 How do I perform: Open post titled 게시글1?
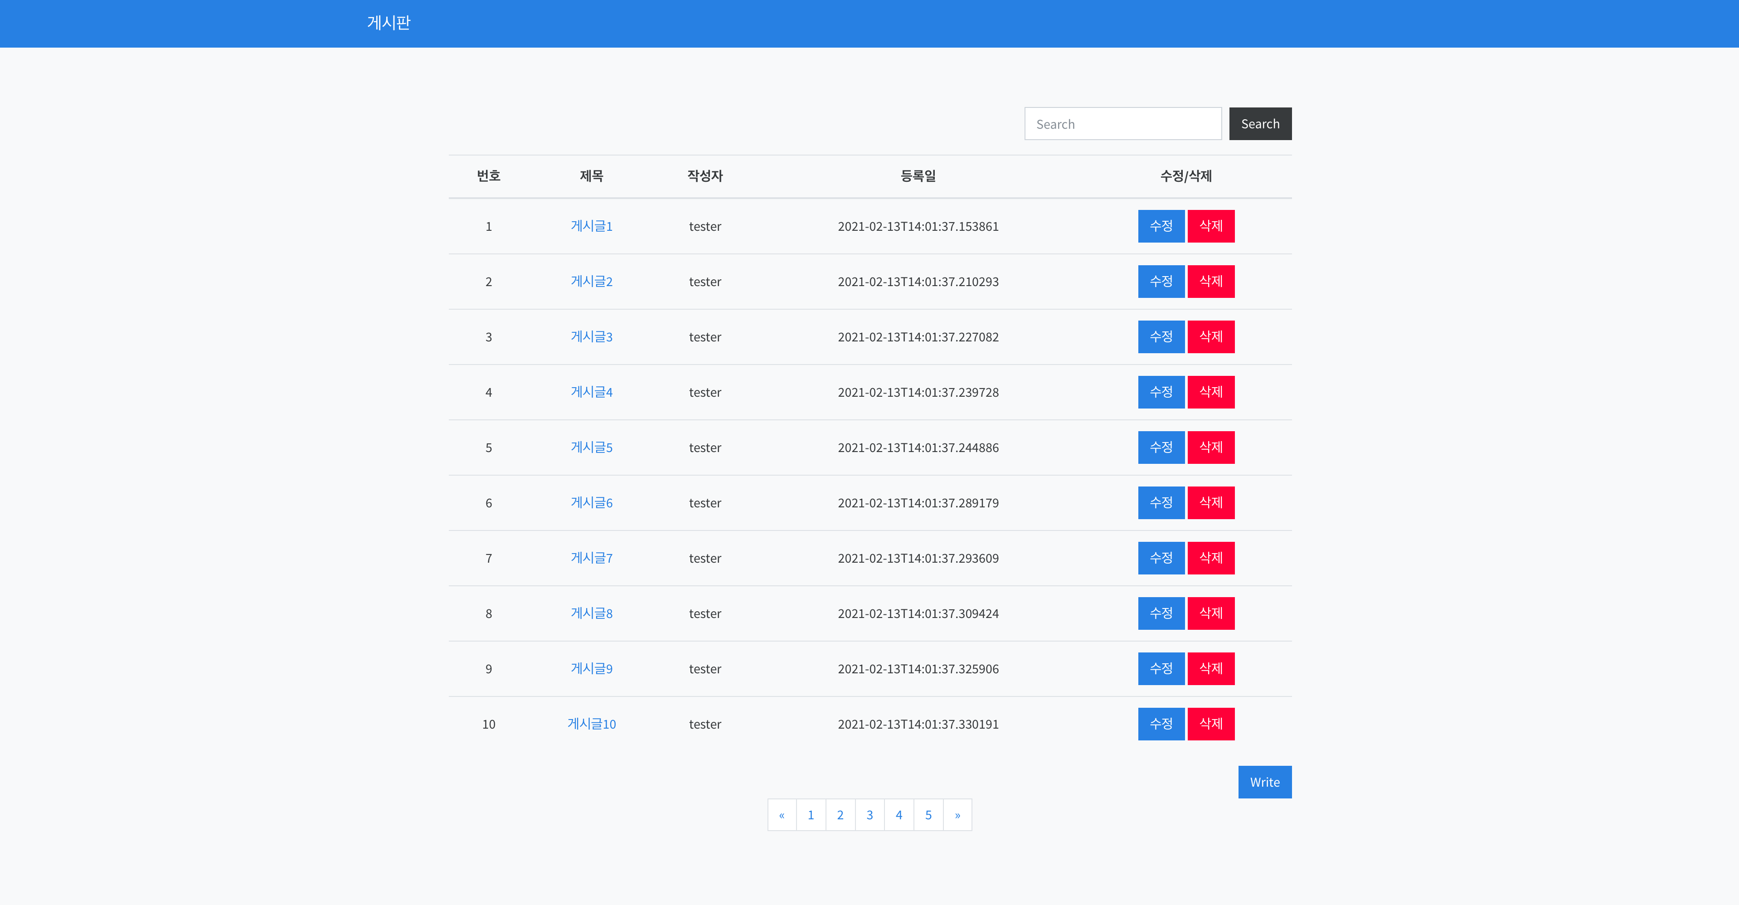coord(591,226)
